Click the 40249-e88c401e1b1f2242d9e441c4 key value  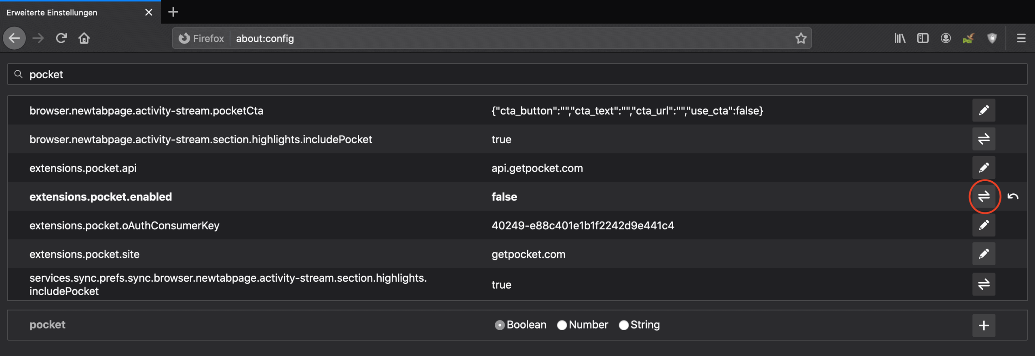click(x=583, y=226)
